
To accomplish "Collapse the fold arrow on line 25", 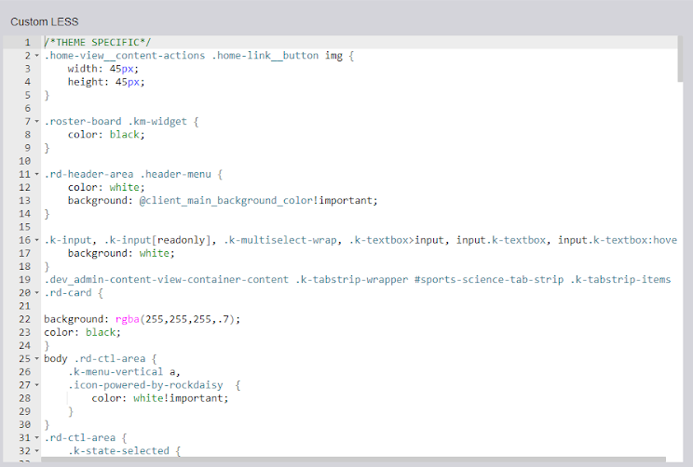I will click(36, 359).
